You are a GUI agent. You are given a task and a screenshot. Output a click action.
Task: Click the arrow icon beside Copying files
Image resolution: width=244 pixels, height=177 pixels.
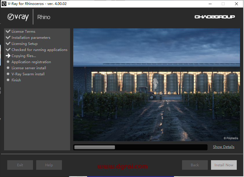click(8, 56)
